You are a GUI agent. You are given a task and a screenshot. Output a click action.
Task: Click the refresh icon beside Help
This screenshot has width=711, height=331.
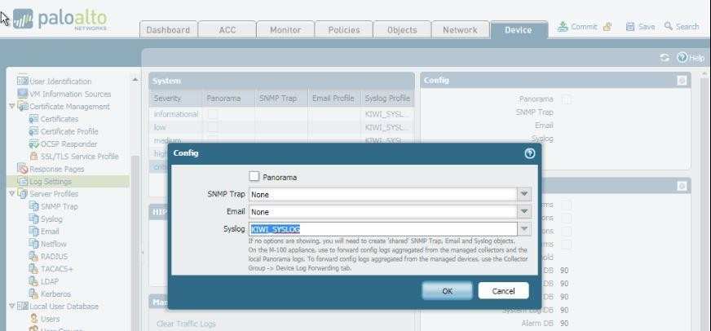(665, 59)
